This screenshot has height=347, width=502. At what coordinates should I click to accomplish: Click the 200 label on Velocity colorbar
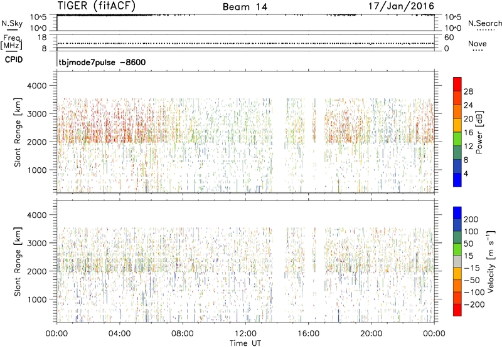tap(471, 219)
